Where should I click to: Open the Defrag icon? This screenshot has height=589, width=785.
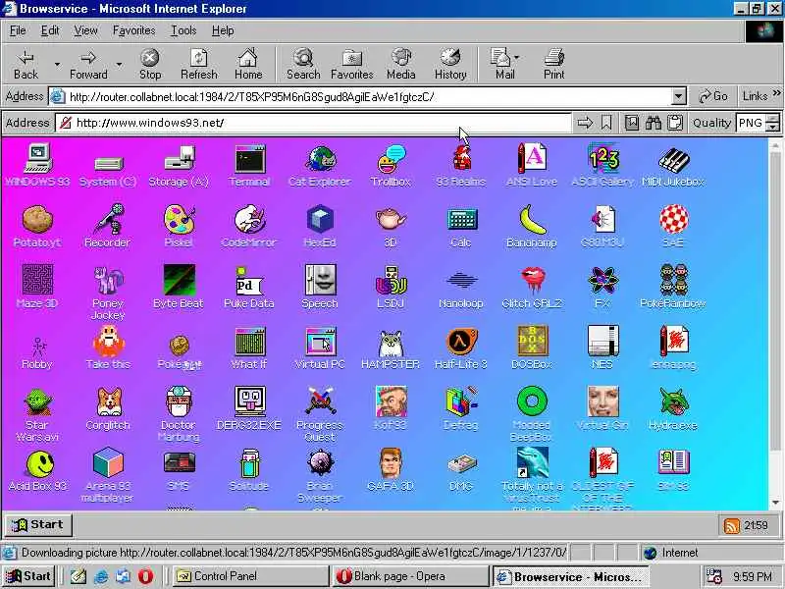coord(461,408)
